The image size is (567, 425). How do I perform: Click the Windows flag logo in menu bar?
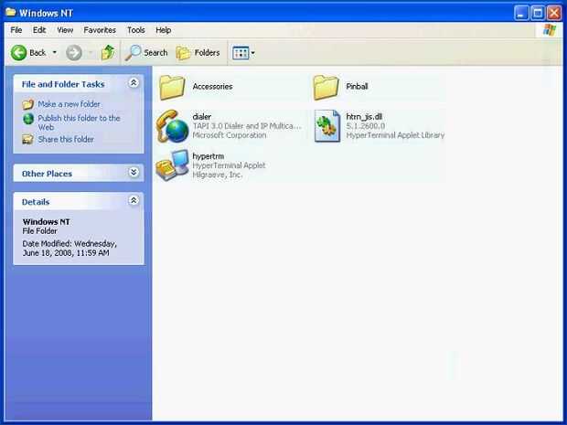click(550, 30)
